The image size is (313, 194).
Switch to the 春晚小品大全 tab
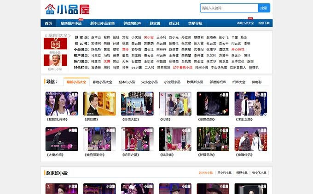pos(102,82)
